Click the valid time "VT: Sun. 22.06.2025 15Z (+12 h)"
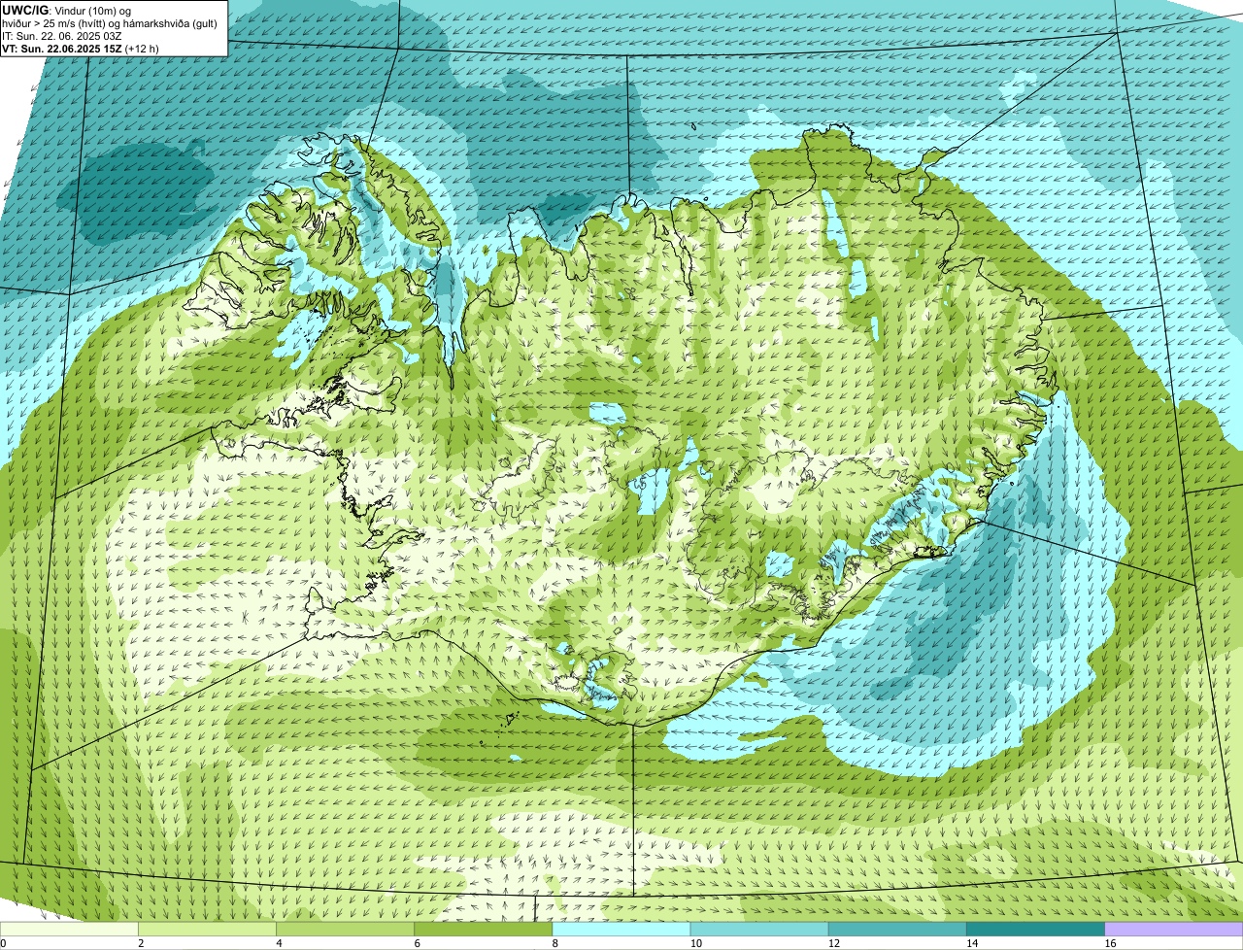The height and width of the screenshot is (950, 1243). point(81,49)
